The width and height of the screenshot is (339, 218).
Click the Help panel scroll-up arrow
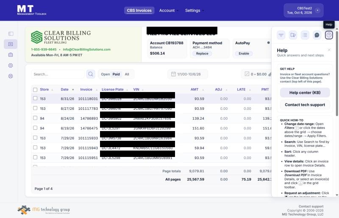pyautogui.click(x=337, y=29)
